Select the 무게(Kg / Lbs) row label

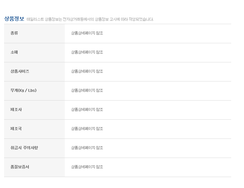[x=23, y=91]
